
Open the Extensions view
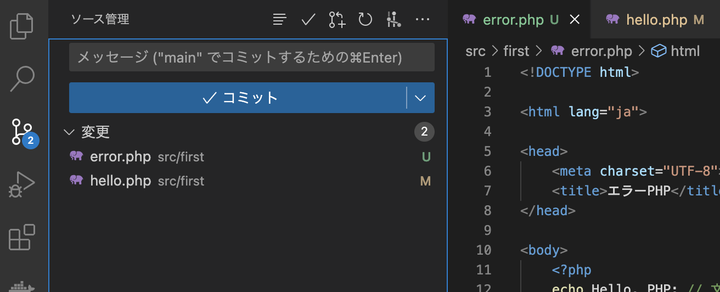click(22, 237)
